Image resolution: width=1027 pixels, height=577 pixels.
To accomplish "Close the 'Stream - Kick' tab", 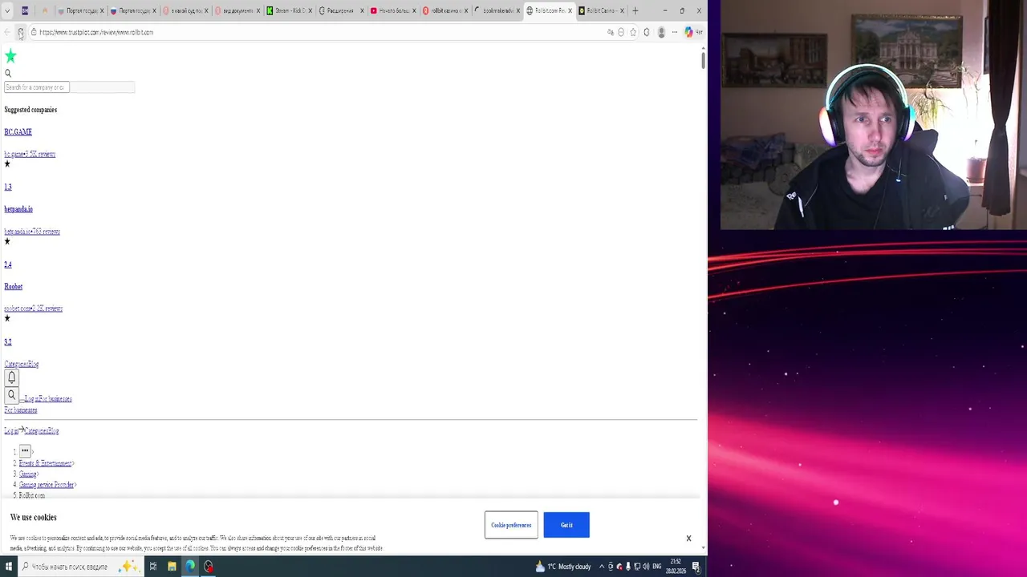I will pos(311,10).
